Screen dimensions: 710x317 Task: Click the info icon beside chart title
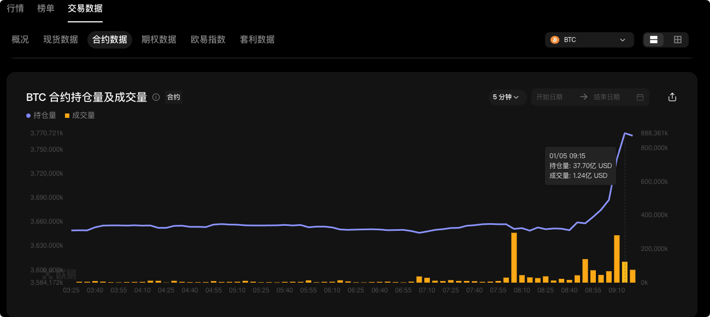click(x=156, y=97)
